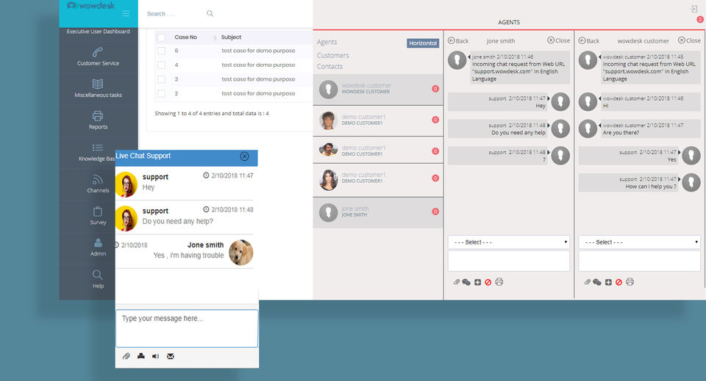Click the search magnifier icon

210,13
